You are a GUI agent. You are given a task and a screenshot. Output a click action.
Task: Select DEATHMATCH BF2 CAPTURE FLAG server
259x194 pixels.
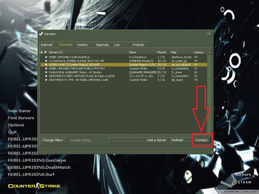123,76
